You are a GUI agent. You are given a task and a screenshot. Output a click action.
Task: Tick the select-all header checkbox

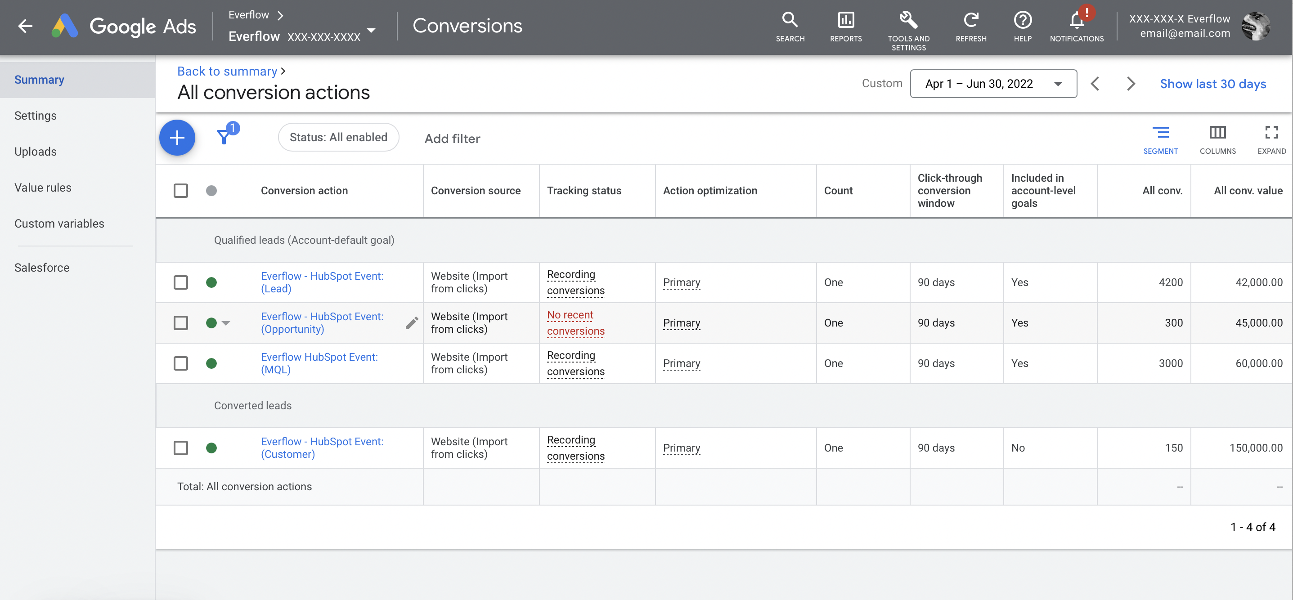(x=181, y=191)
